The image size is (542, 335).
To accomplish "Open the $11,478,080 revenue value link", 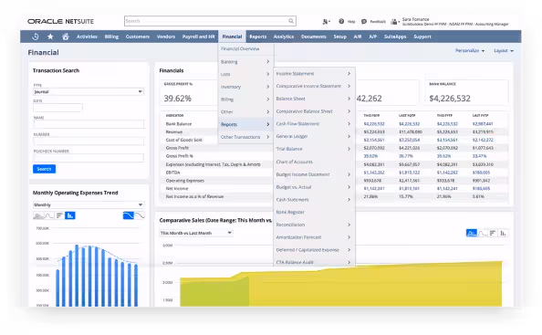I will click(411, 131).
